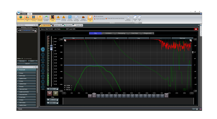Open the Preset Manager
The width and height of the screenshot is (217, 119).
click(76, 18)
